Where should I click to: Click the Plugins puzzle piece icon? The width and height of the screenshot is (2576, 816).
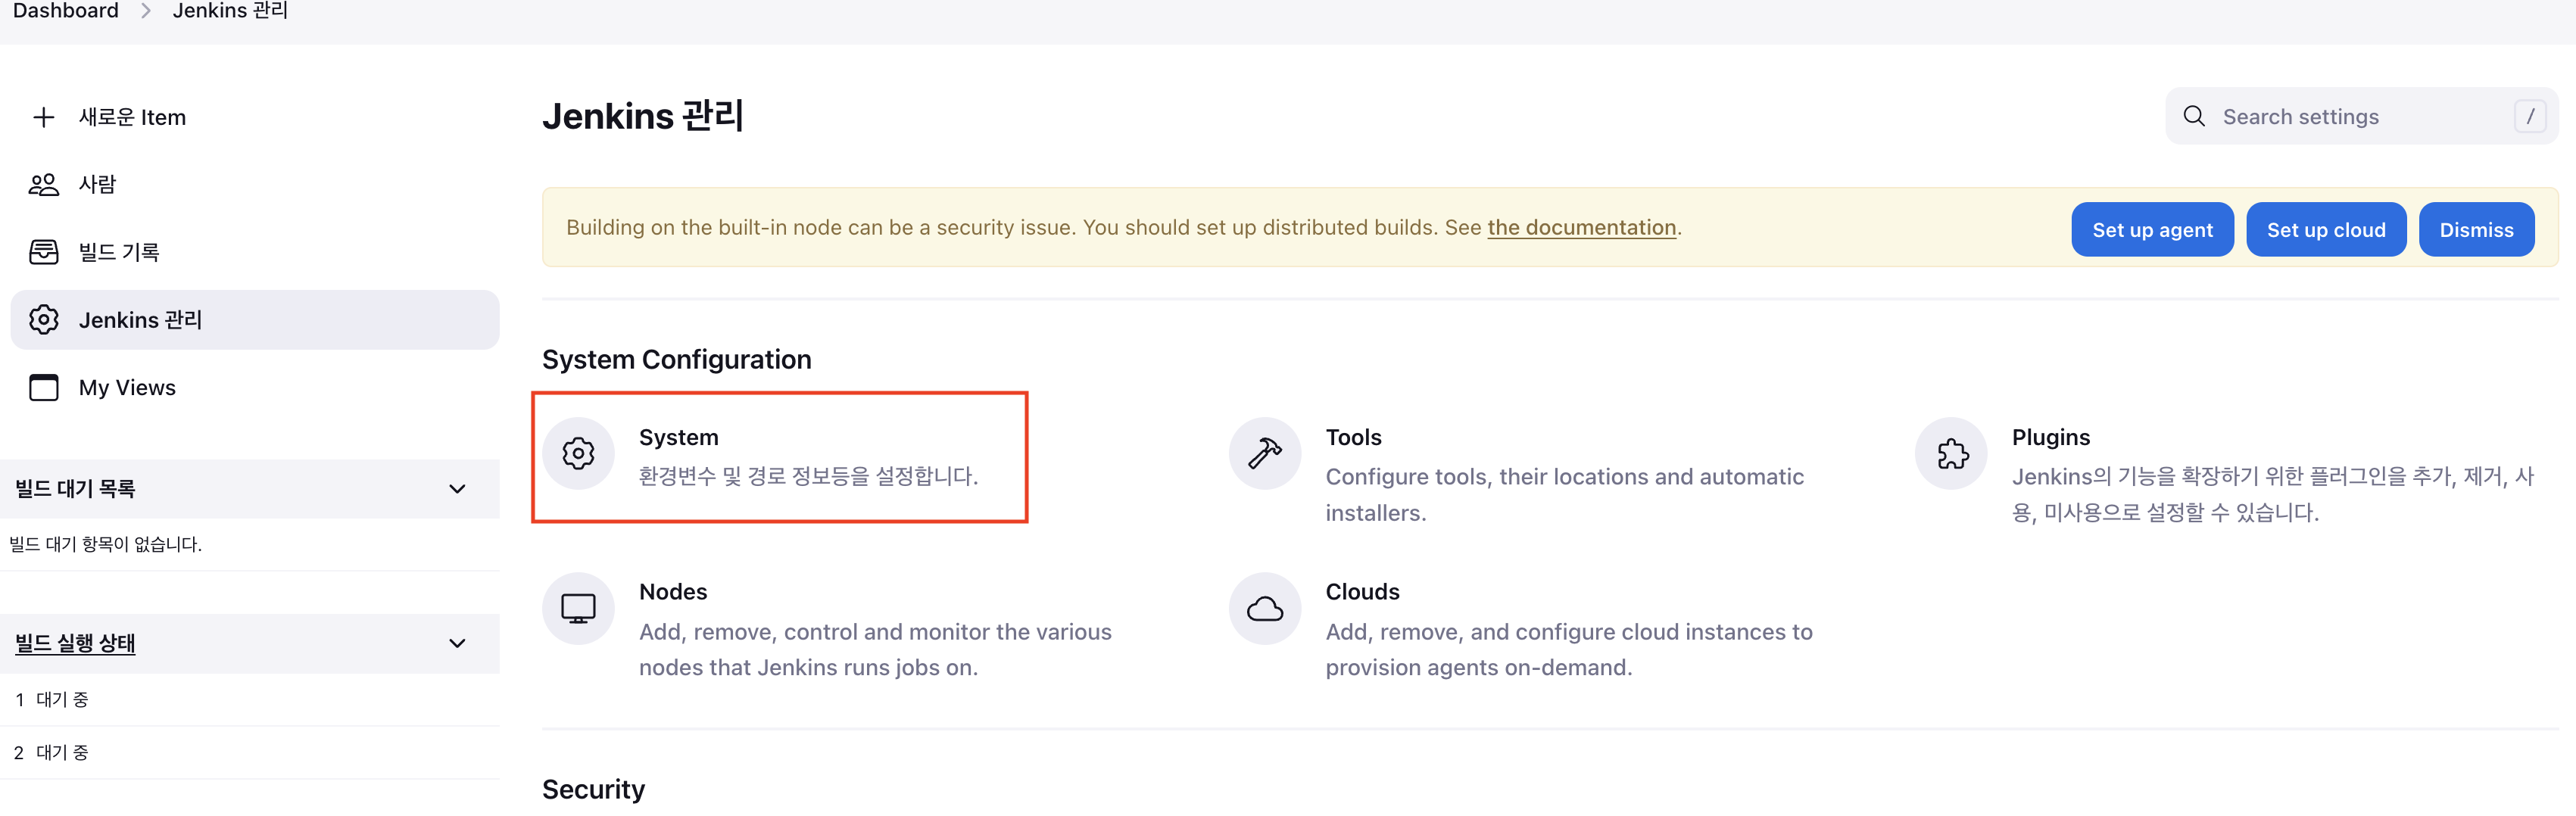[1951, 453]
